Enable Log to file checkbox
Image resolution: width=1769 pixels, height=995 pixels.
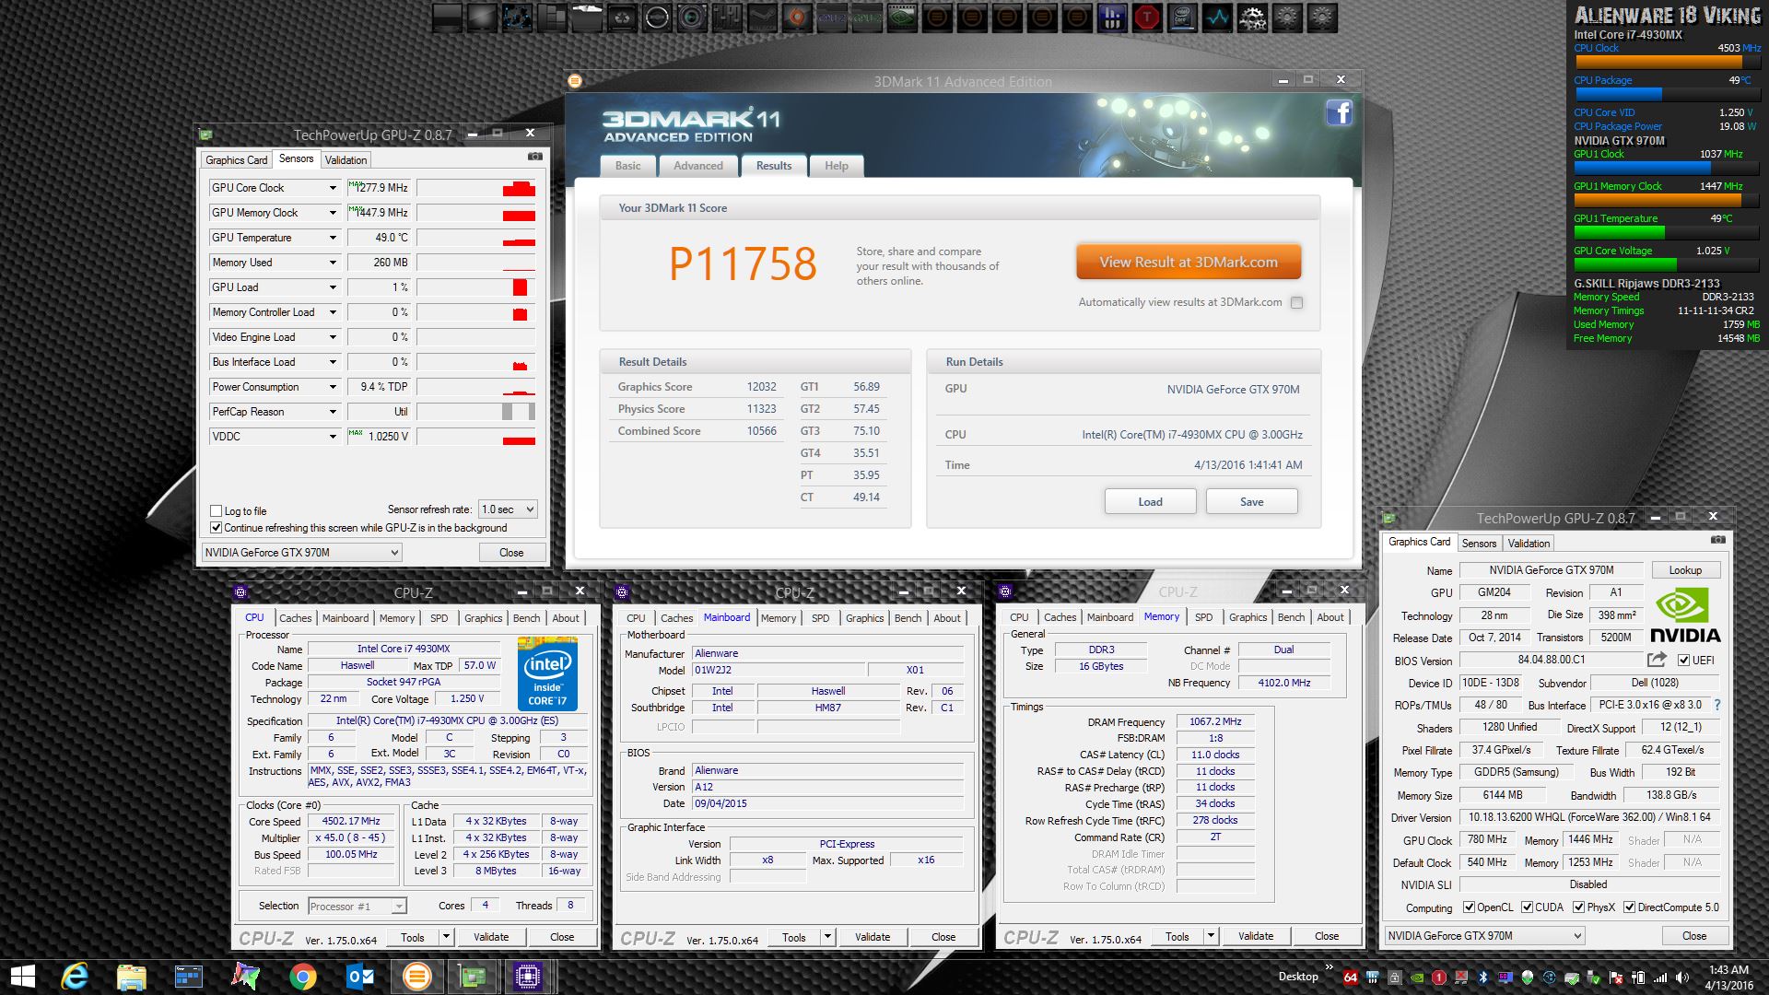click(216, 510)
